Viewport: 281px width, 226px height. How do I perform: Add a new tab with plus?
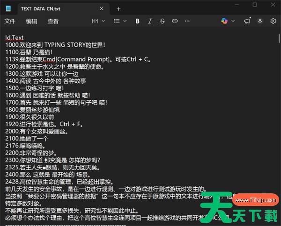point(118,8)
